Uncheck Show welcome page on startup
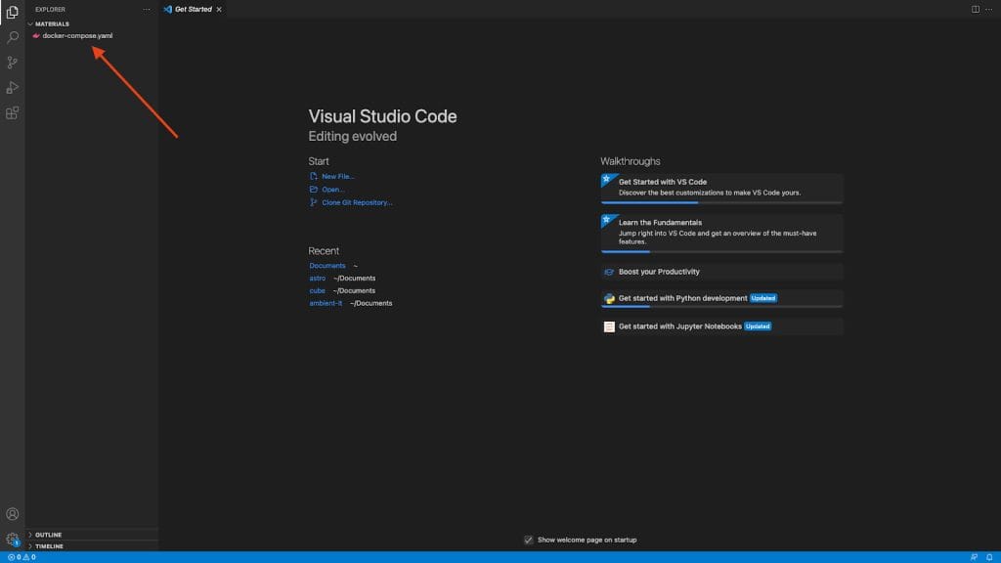The height and width of the screenshot is (563, 1001). 529,540
